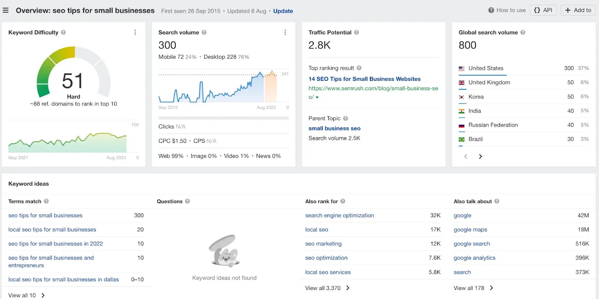The height and width of the screenshot is (299, 599).
Task: Click the Search volume help icon
Action: click(204, 33)
